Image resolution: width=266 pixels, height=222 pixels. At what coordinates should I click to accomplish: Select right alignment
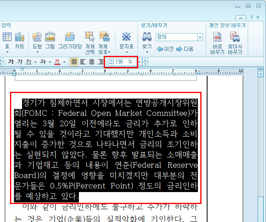pyautogui.click(x=101, y=62)
